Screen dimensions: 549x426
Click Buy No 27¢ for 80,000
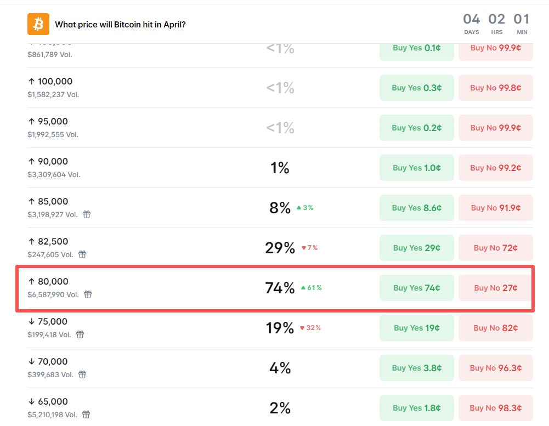coord(495,288)
